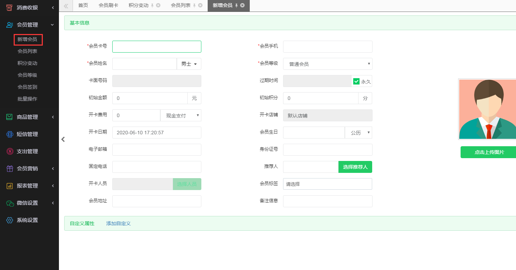Click the 会员管理 people icon
This screenshot has height=270, width=516.
(x=9, y=25)
